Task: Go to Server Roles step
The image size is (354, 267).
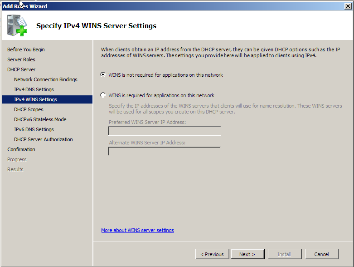Action: (x=21, y=59)
